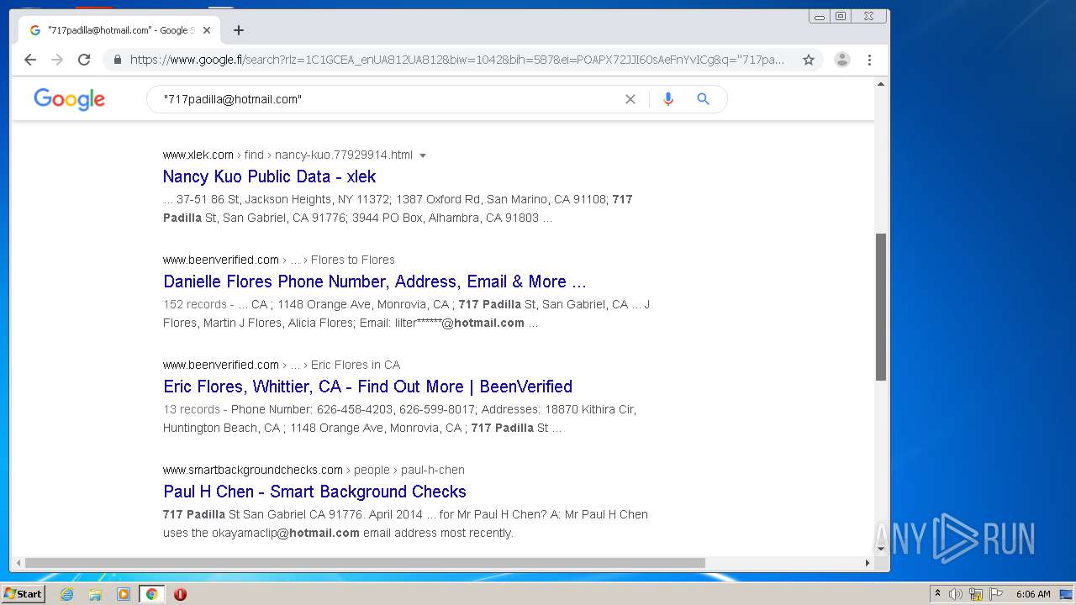Click the scroll down arrow
This screenshot has height=605, width=1076.
(x=881, y=549)
